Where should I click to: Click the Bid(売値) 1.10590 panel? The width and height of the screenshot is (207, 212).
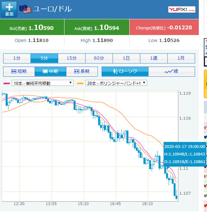(32, 27)
